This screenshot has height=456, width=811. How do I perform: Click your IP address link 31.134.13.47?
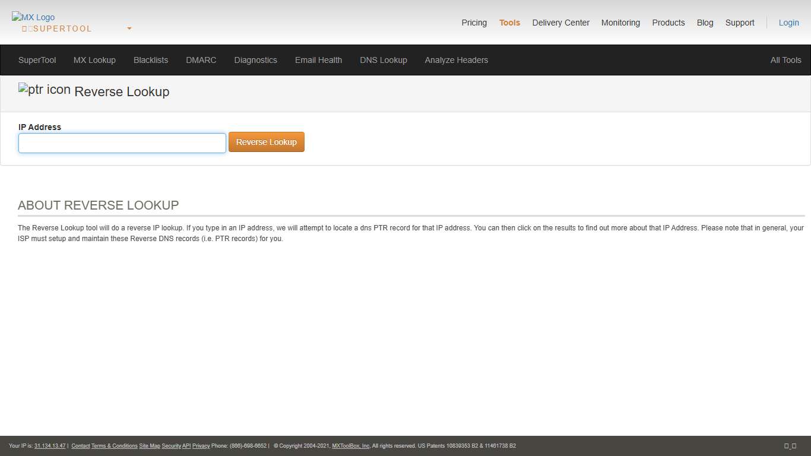click(50, 446)
